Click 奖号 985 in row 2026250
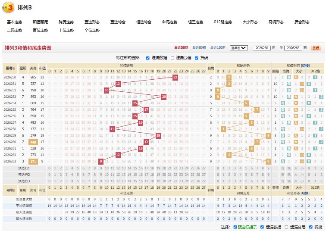This screenshot has width=326, height=231. click(33, 77)
